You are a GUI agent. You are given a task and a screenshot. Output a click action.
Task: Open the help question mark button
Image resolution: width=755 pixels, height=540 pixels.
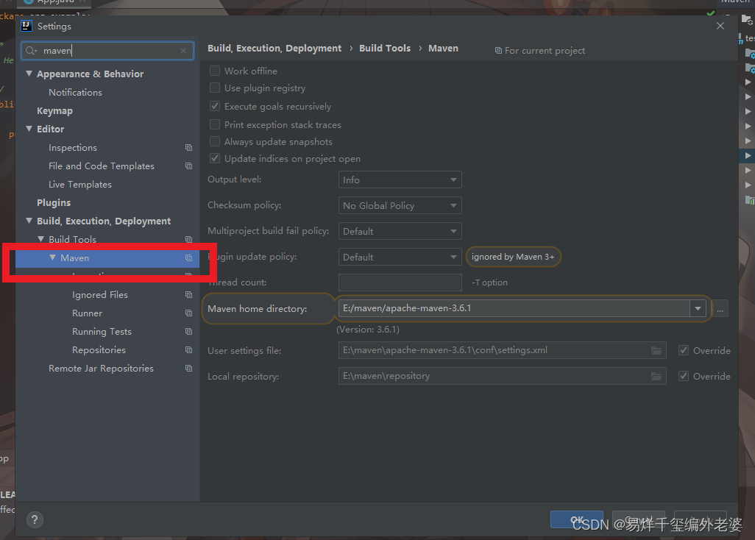coord(35,520)
